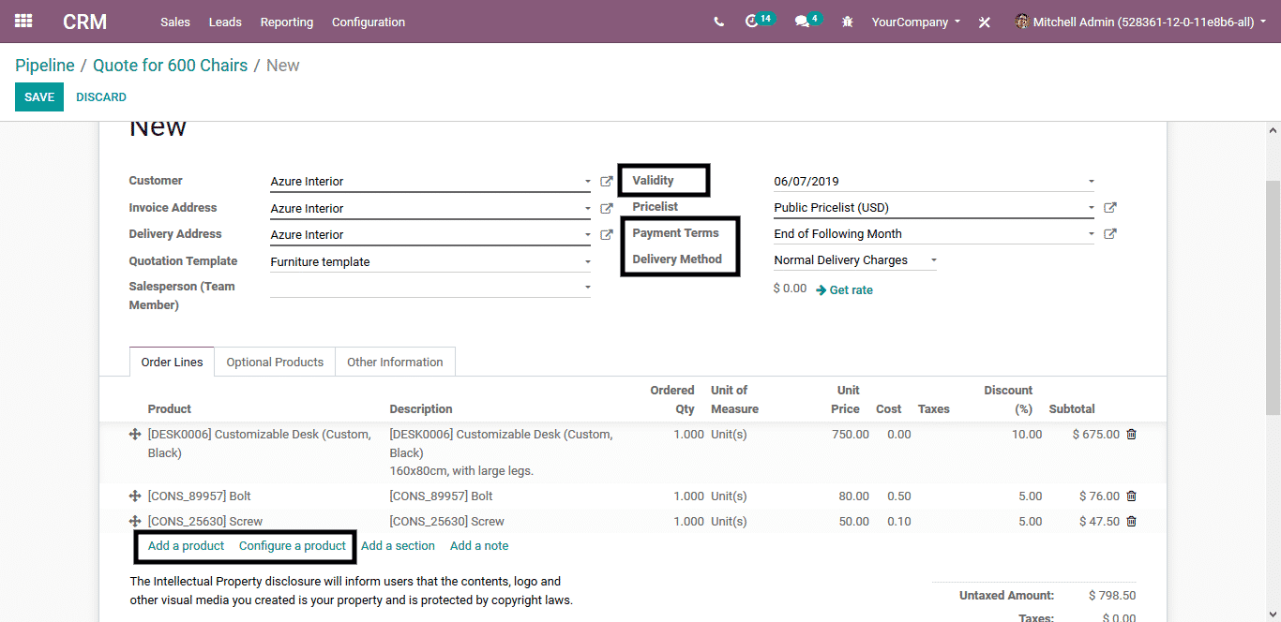
Task: Open the conversations chat icon
Action: (x=802, y=22)
